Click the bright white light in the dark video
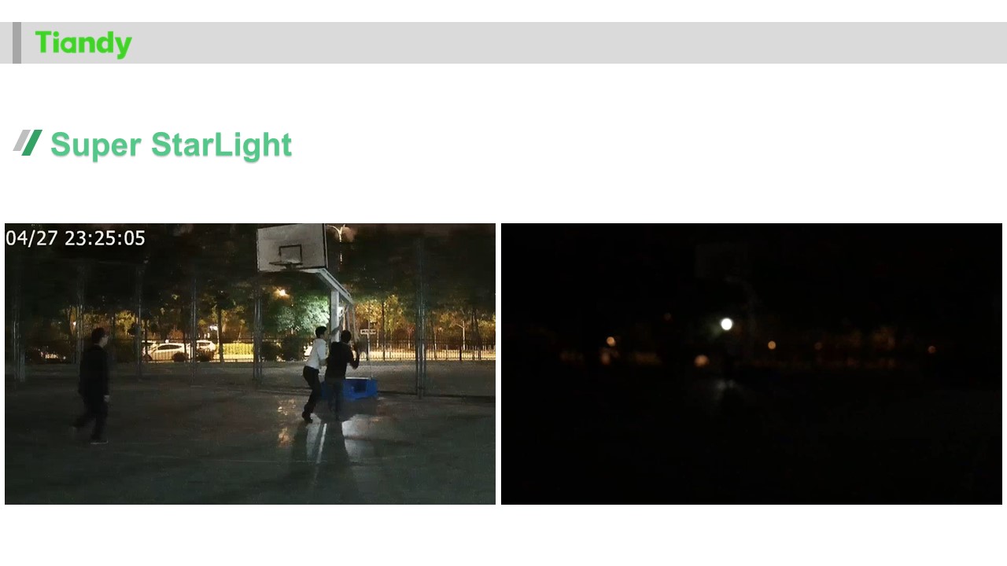1007x566 pixels. (726, 324)
